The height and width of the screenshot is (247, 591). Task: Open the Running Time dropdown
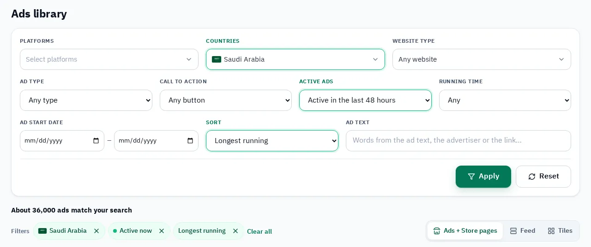(x=505, y=100)
